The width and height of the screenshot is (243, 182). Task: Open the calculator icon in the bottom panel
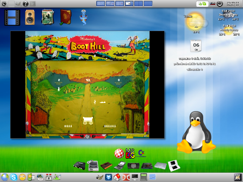click(x=143, y=177)
